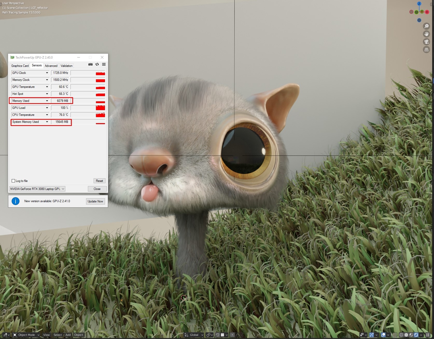
Task: Click the Z axis on the navigation gizmo
Action: pos(419,4)
